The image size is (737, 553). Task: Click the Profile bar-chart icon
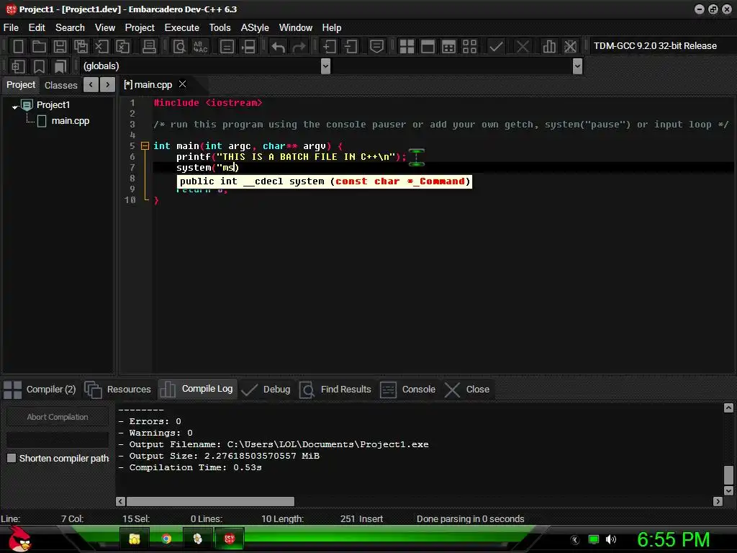pos(549,47)
